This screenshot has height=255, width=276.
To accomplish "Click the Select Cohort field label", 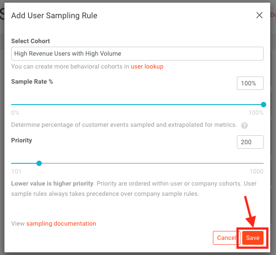I will (x=31, y=41).
